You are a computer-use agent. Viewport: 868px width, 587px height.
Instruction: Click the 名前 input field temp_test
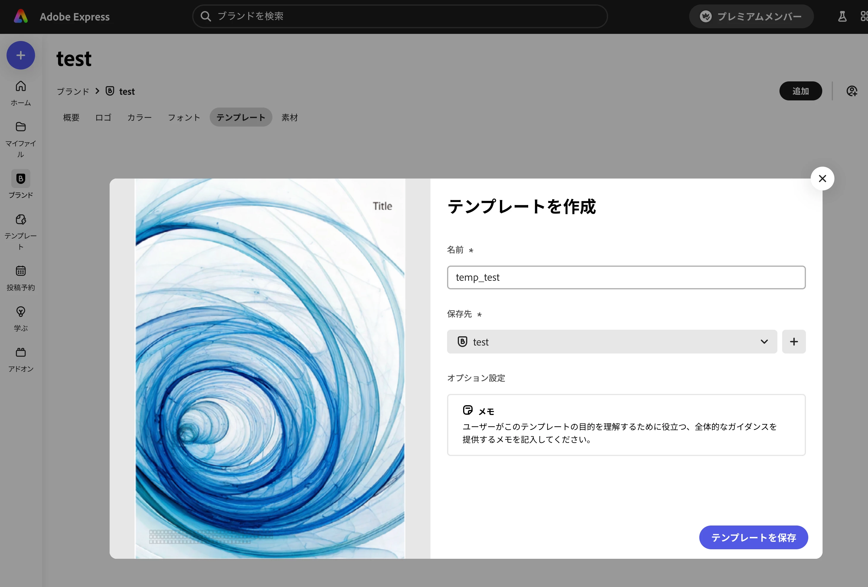pyautogui.click(x=626, y=277)
